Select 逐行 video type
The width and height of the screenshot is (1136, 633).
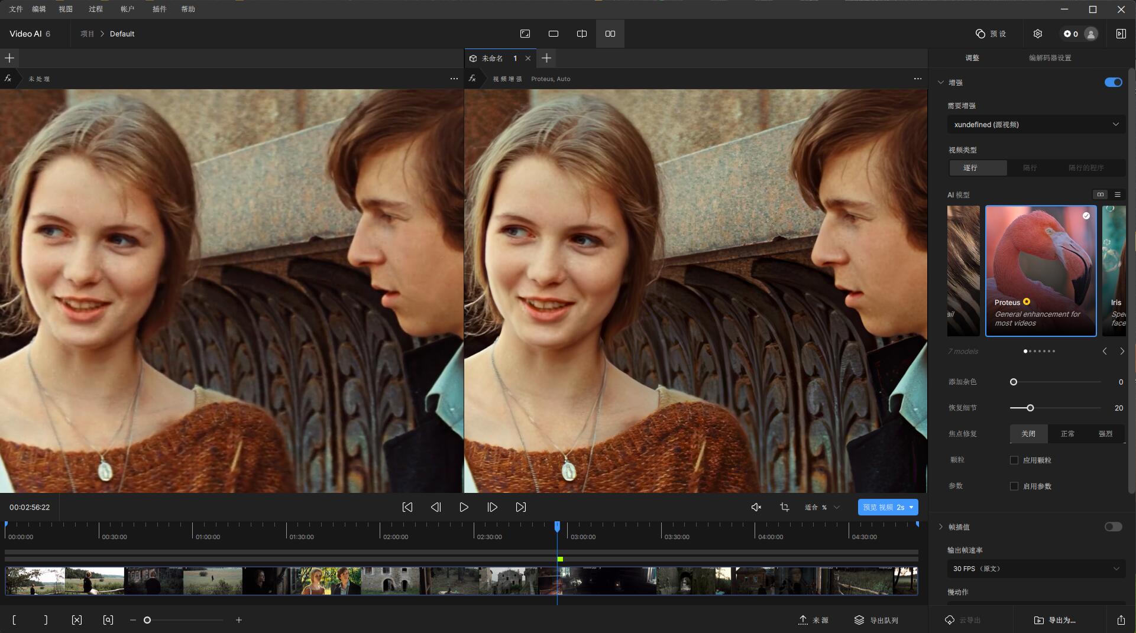pyautogui.click(x=978, y=168)
